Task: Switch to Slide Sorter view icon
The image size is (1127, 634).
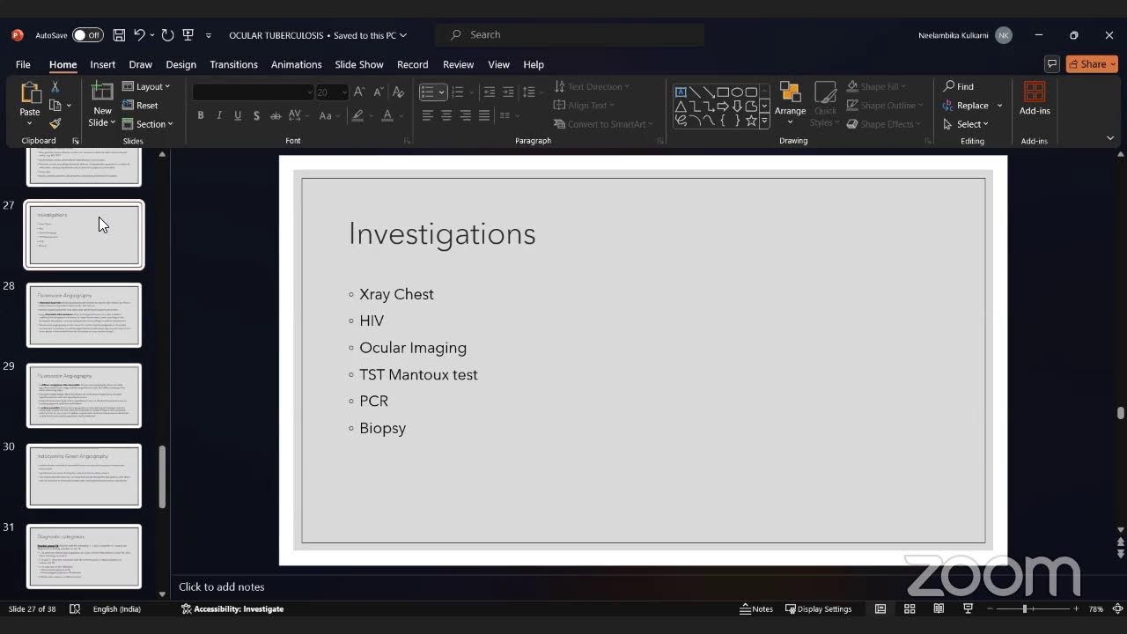Action: click(x=910, y=608)
